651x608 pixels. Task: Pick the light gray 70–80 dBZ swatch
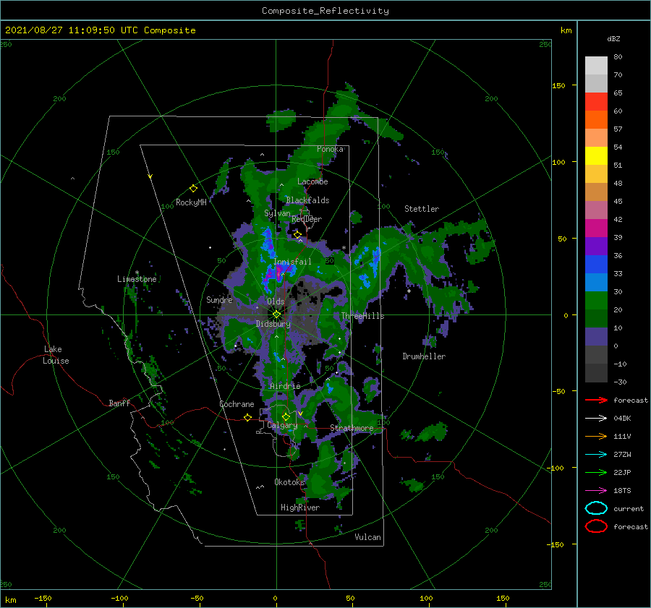(596, 66)
